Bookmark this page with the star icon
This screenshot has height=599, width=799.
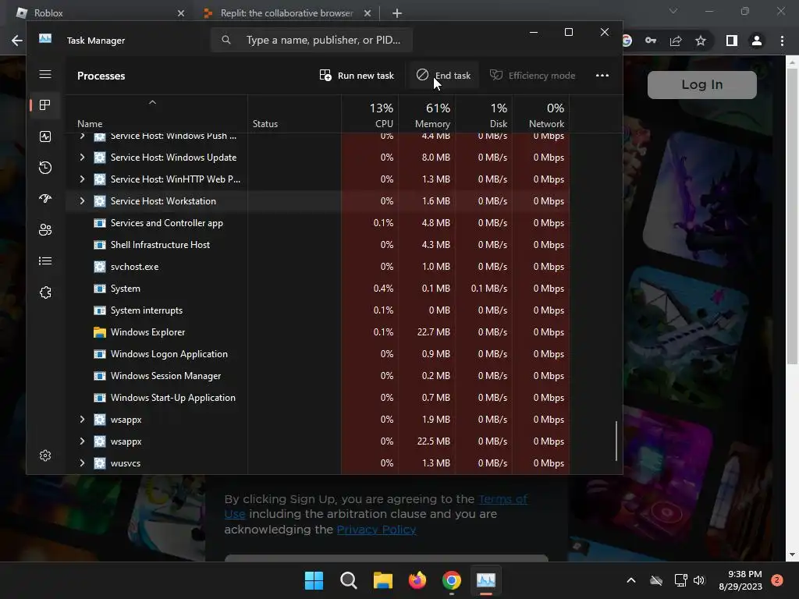[x=701, y=41]
